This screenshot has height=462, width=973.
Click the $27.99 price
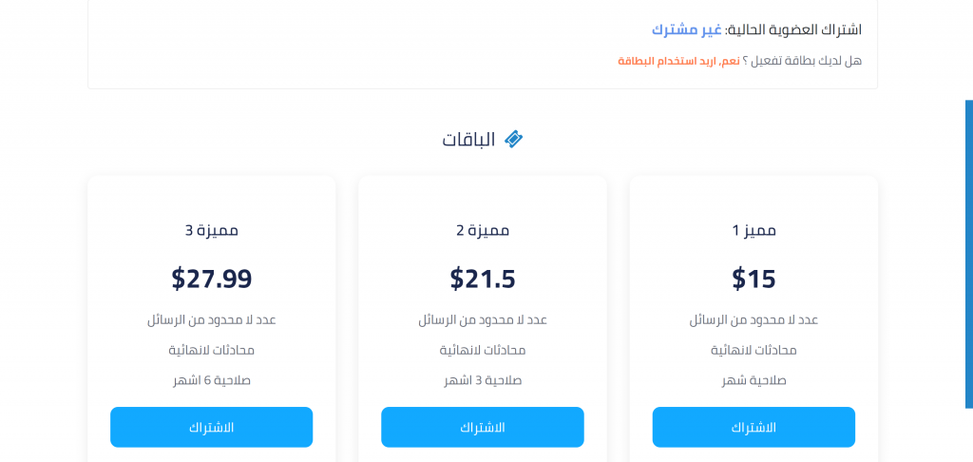[212, 279]
